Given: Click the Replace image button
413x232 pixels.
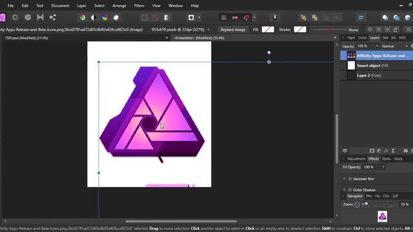Looking at the screenshot, I should point(233,30).
